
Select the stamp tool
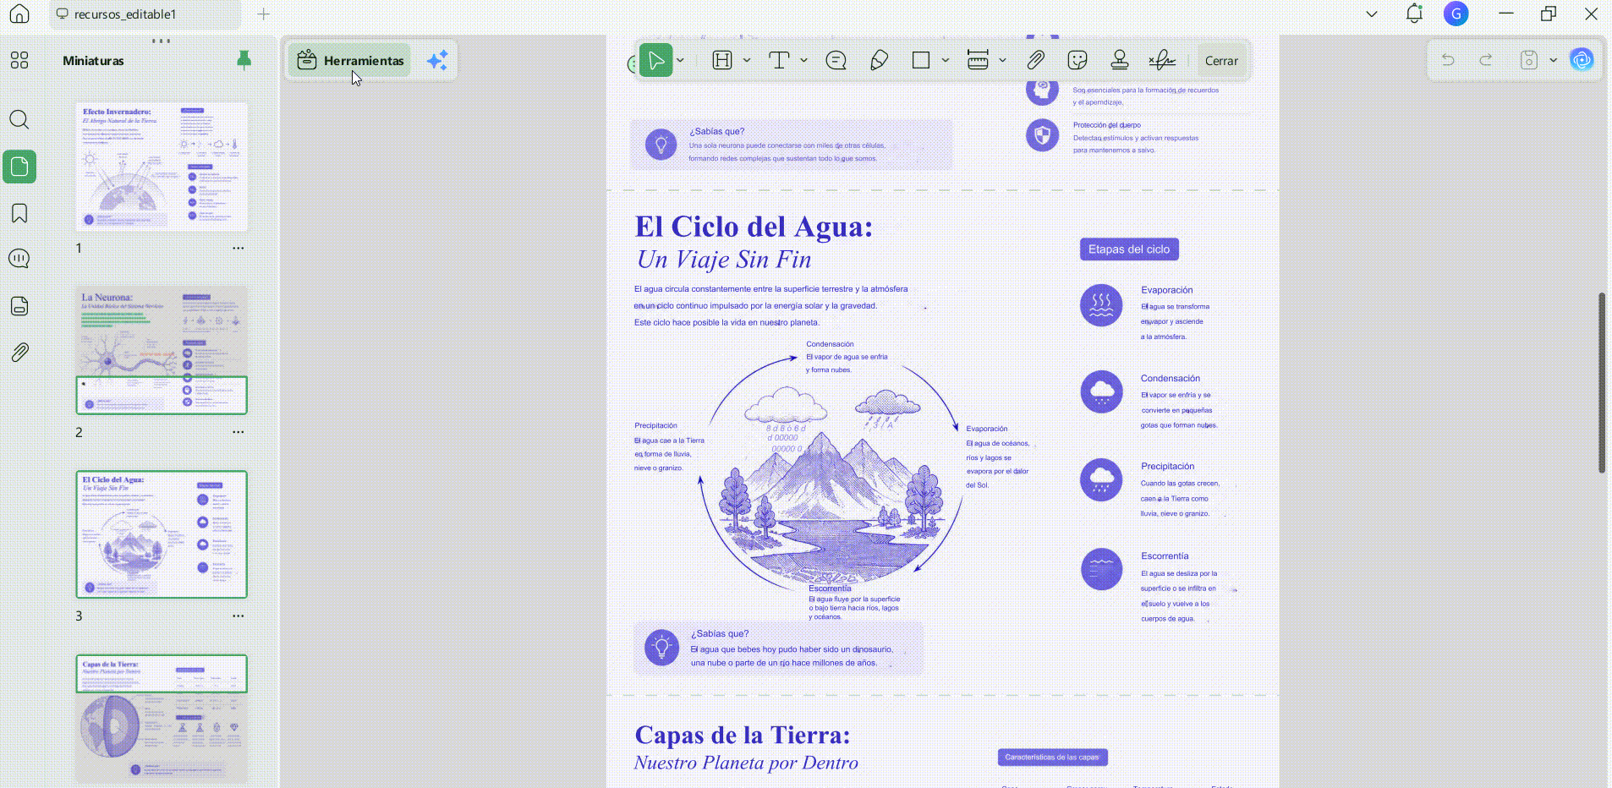pos(1120,60)
